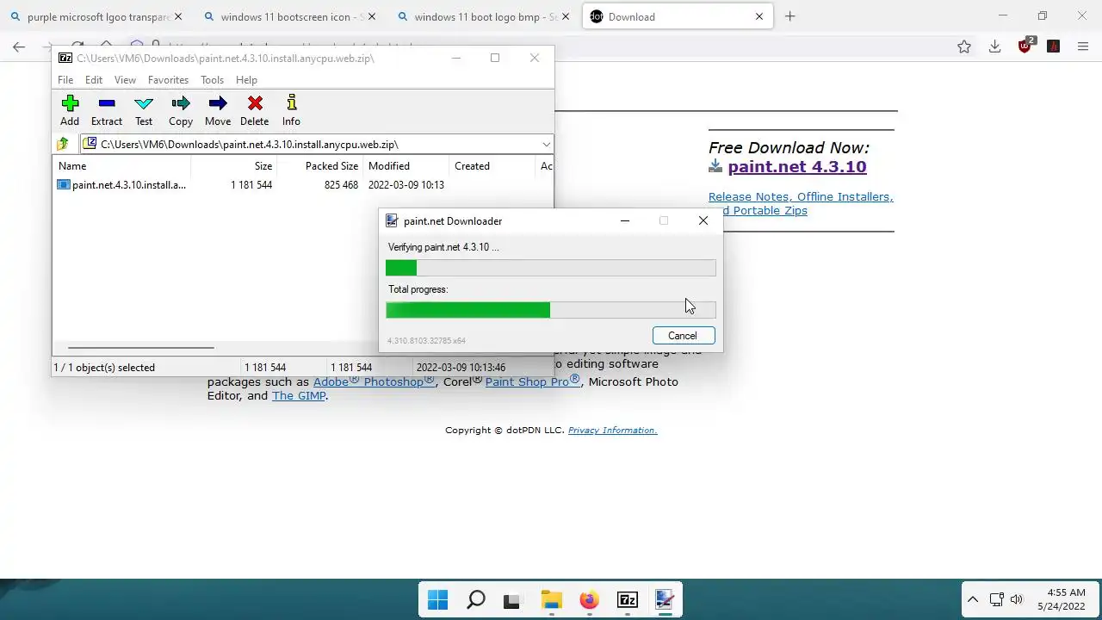Go back in the browser
1102x620 pixels.
19,46
